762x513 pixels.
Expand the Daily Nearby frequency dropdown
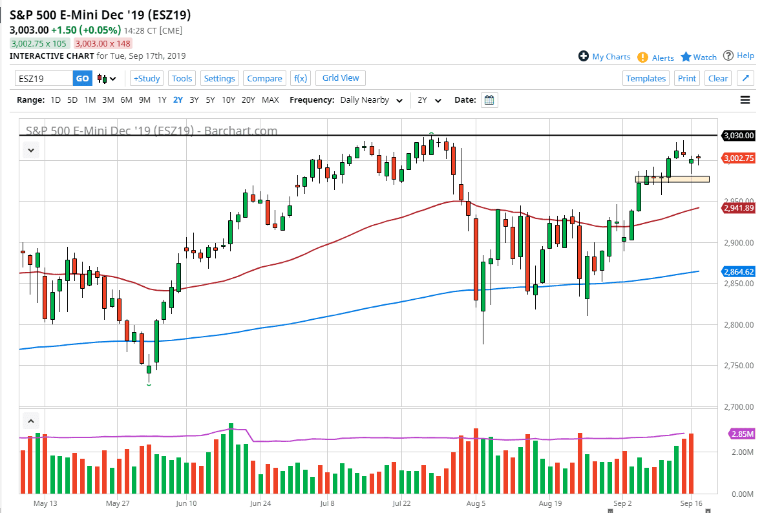(x=399, y=101)
